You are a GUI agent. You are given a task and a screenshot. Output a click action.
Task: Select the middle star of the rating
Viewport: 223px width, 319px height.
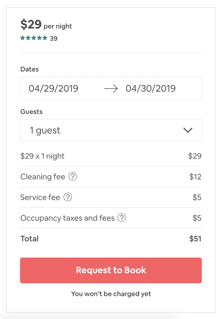[34, 38]
